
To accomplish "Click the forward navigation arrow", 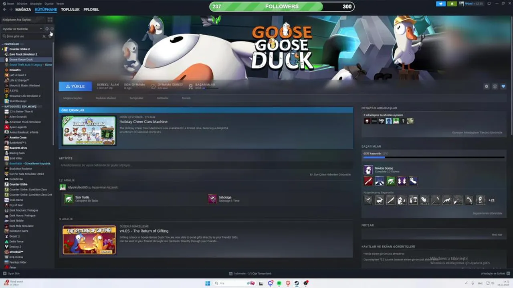I will tap(11, 10).
